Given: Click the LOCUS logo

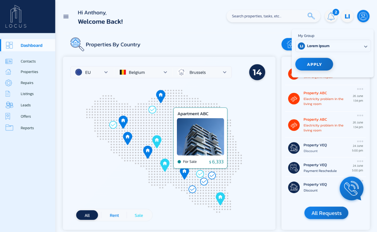Looking at the screenshot, I should click(x=16, y=17).
